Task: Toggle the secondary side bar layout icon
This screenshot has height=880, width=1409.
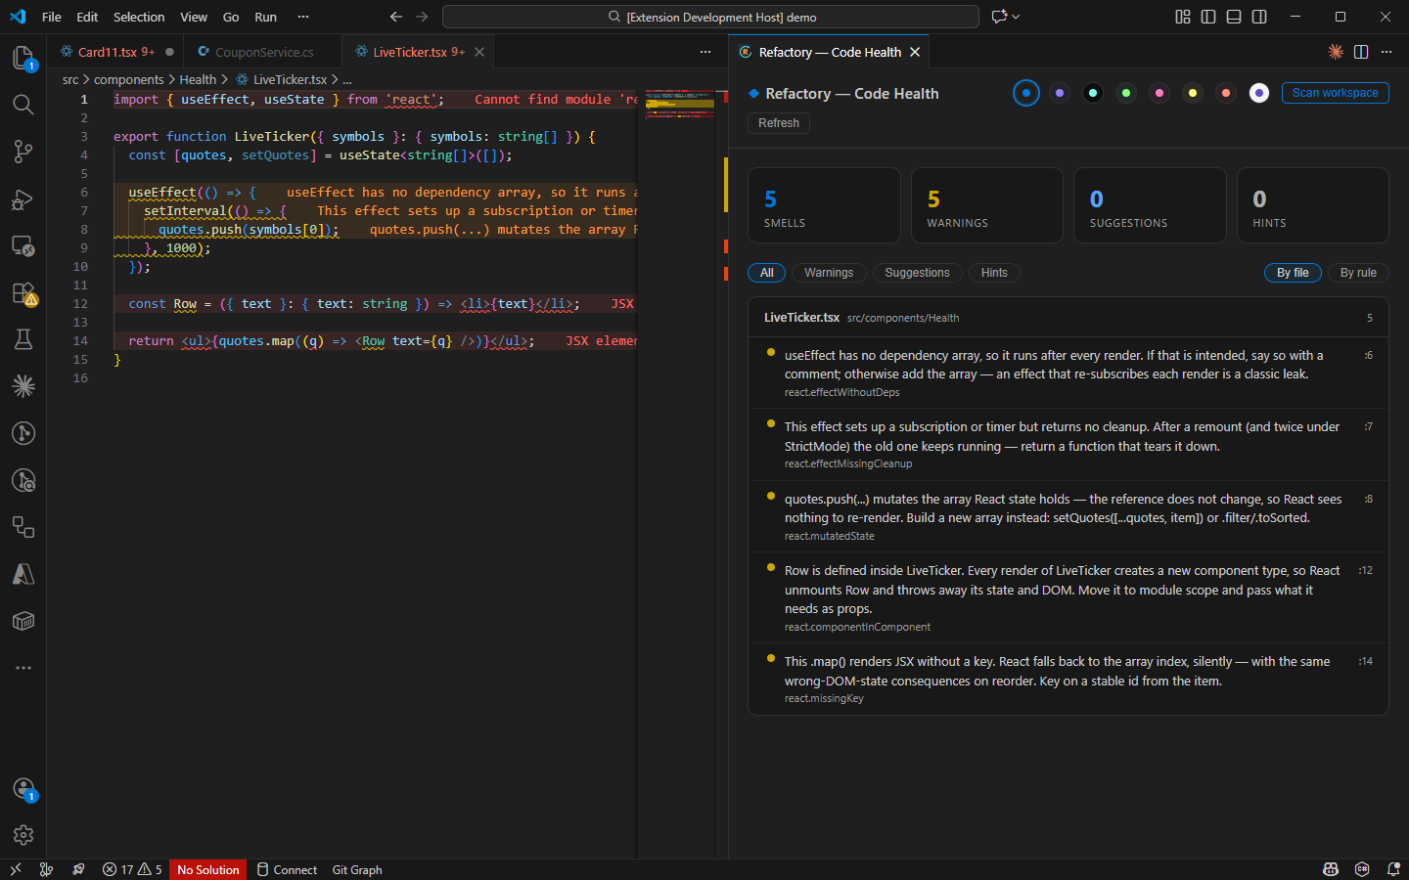Action: pyautogui.click(x=1259, y=17)
